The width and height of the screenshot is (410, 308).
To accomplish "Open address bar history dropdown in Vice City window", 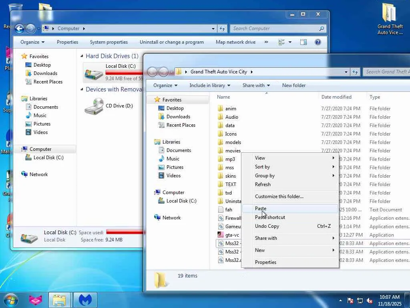I will (346, 72).
